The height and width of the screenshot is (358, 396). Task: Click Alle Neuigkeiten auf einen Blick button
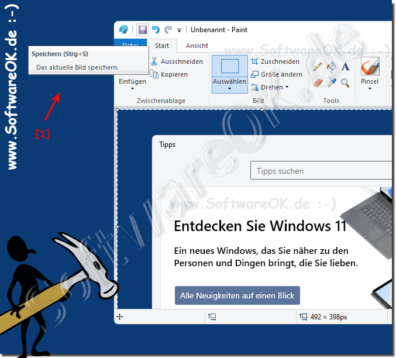237,295
